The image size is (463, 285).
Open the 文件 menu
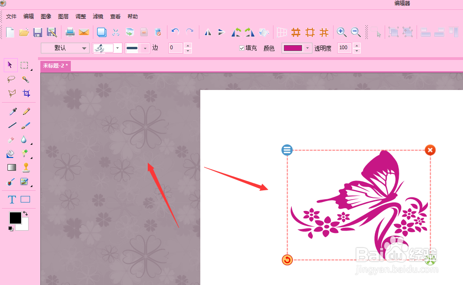point(11,16)
